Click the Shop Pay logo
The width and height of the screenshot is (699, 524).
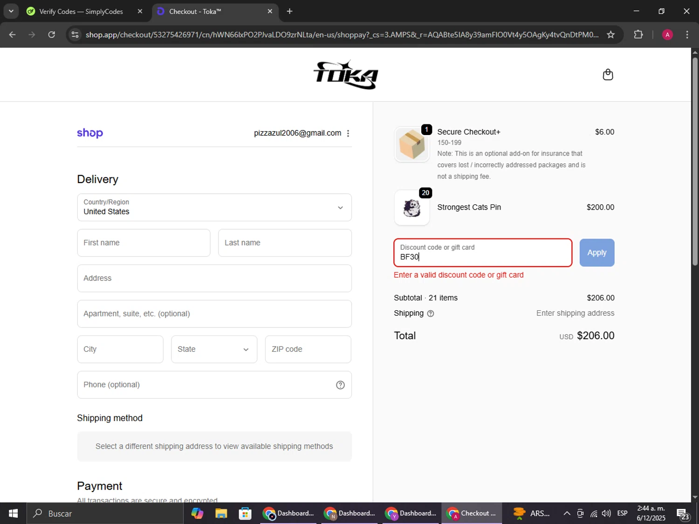[90, 133]
